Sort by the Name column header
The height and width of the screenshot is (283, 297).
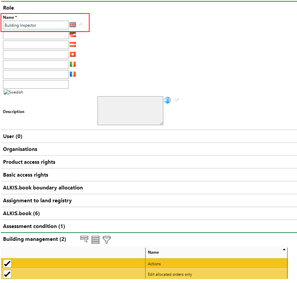153,252
